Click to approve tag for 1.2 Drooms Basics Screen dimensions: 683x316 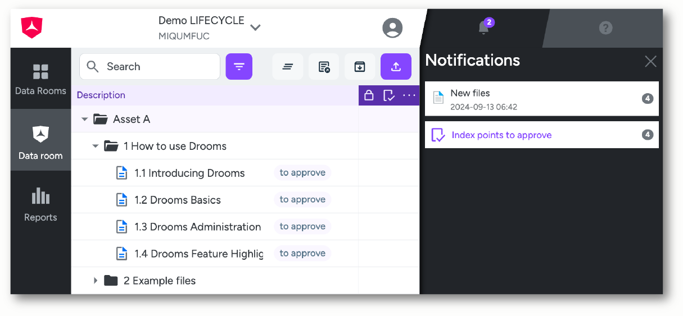(302, 200)
